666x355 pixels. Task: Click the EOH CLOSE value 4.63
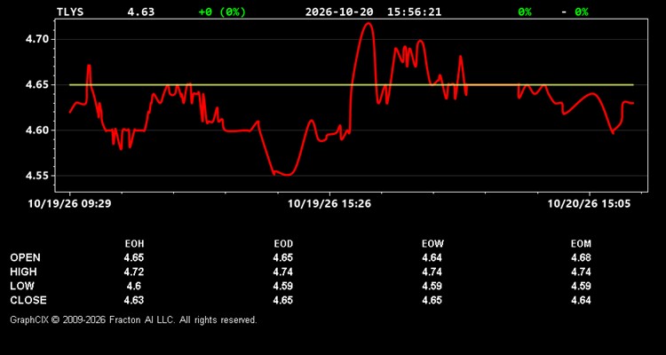tap(134, 300)
